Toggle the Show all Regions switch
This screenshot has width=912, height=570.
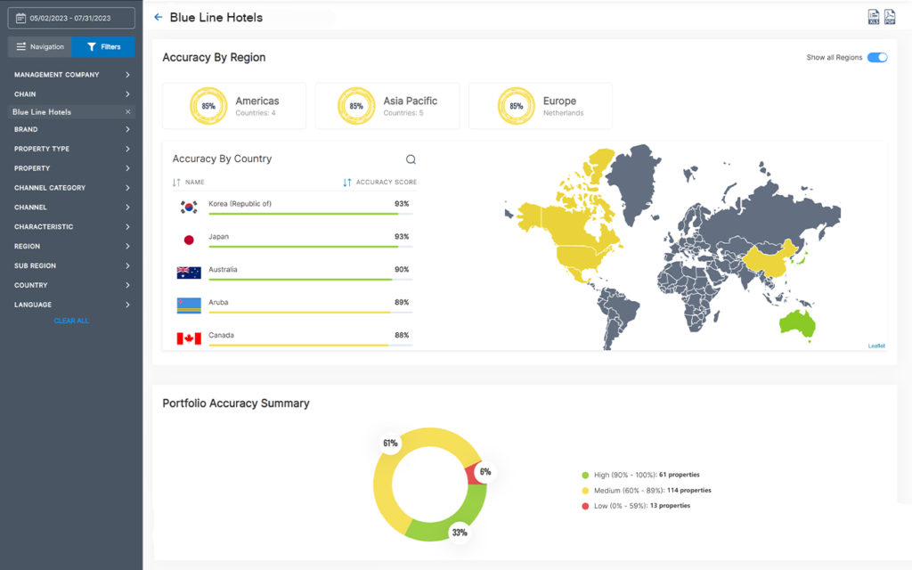coord(877,57)
